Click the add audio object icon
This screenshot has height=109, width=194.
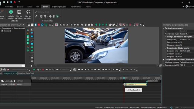28,40
